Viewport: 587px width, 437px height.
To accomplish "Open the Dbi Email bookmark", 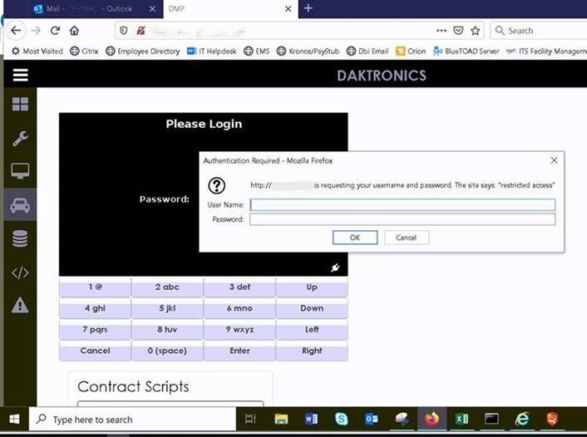I will (x=367, y=51).
